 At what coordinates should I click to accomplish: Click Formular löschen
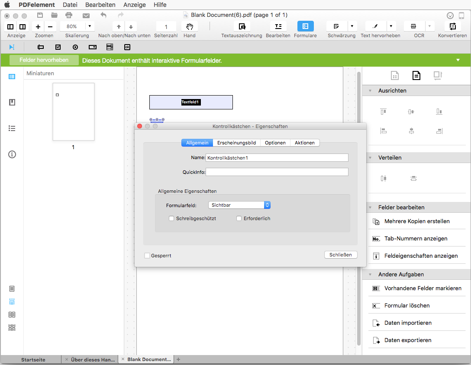tap(417, 306)
